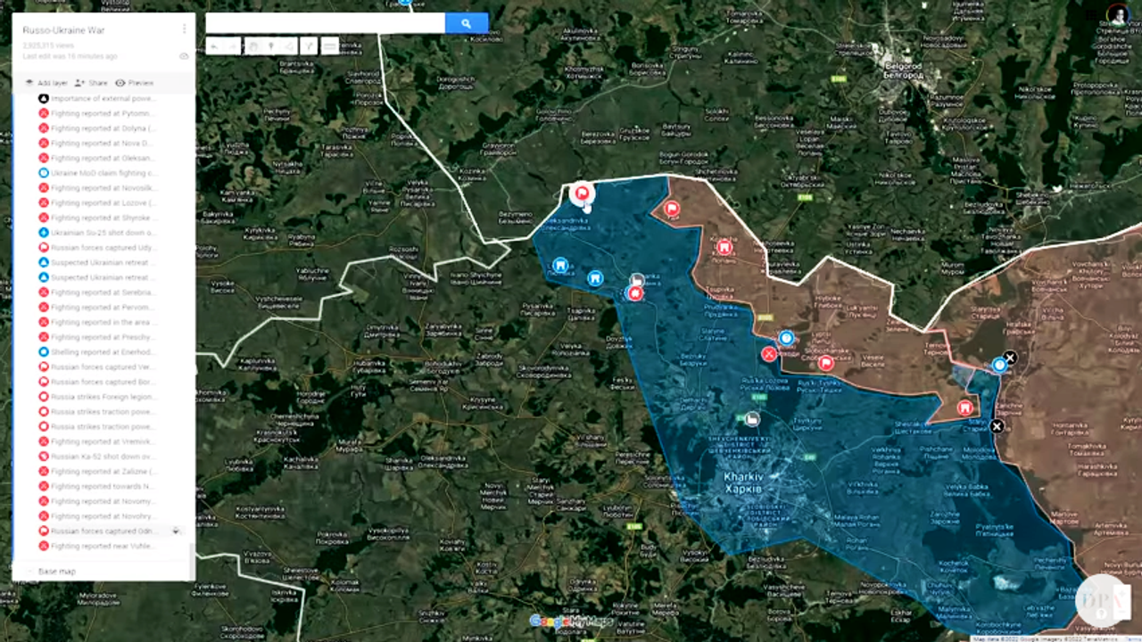Select 'Ukrainian Su-25 shot down' list item

tap(103, 233)
